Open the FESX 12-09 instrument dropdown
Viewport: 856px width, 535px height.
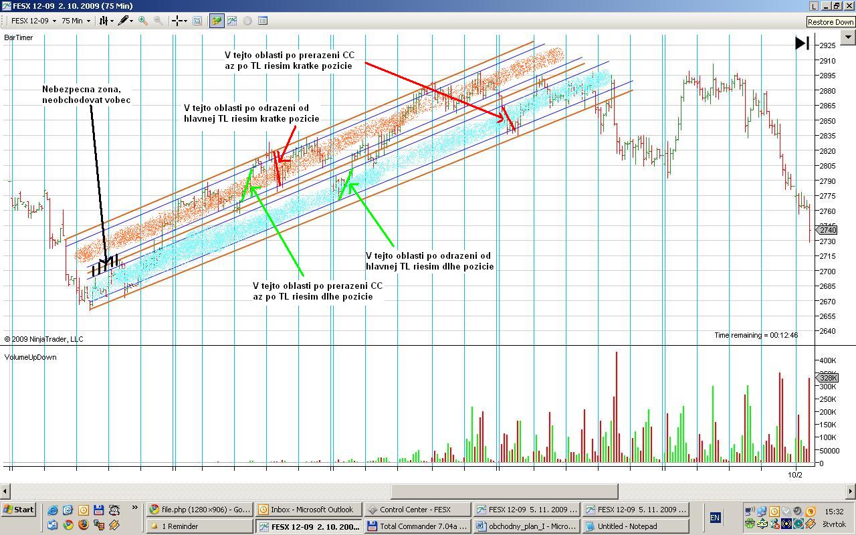click(x=33, y=21)
